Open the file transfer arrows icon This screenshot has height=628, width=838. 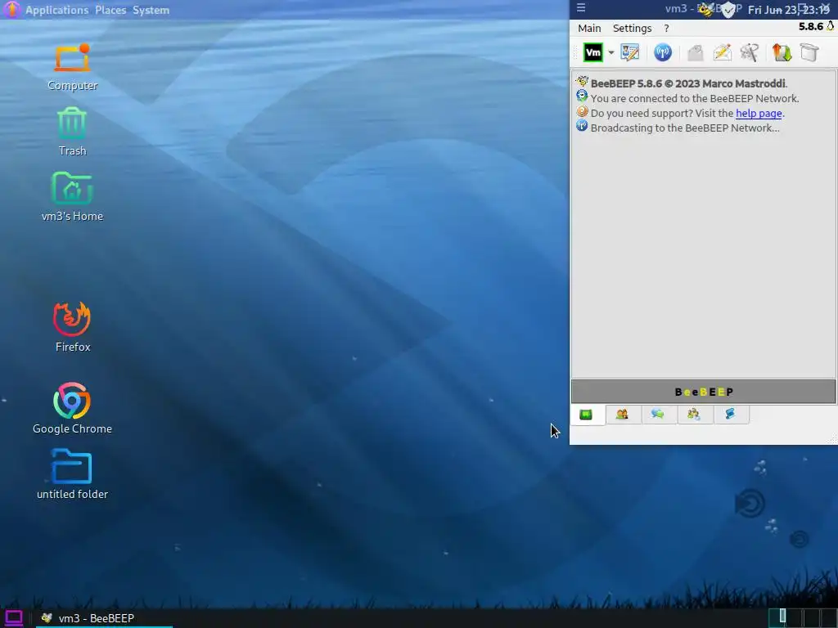[782, 52]
